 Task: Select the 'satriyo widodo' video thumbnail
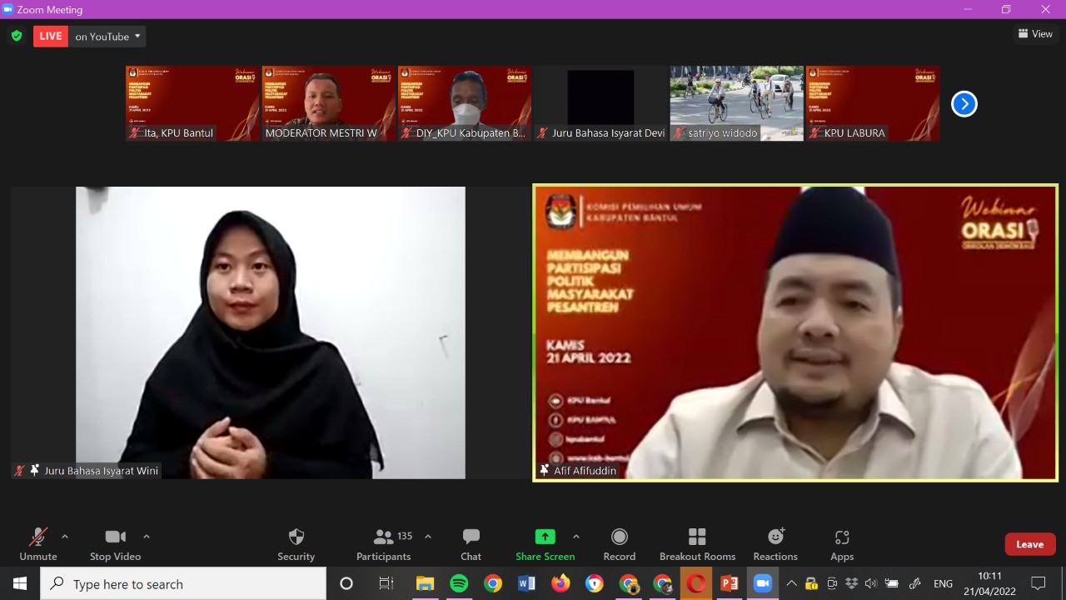point(736,102)
